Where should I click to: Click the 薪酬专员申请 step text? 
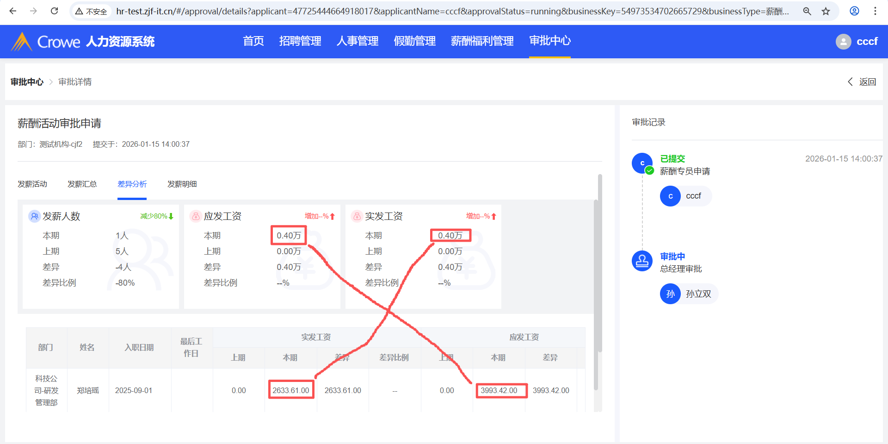685,171
